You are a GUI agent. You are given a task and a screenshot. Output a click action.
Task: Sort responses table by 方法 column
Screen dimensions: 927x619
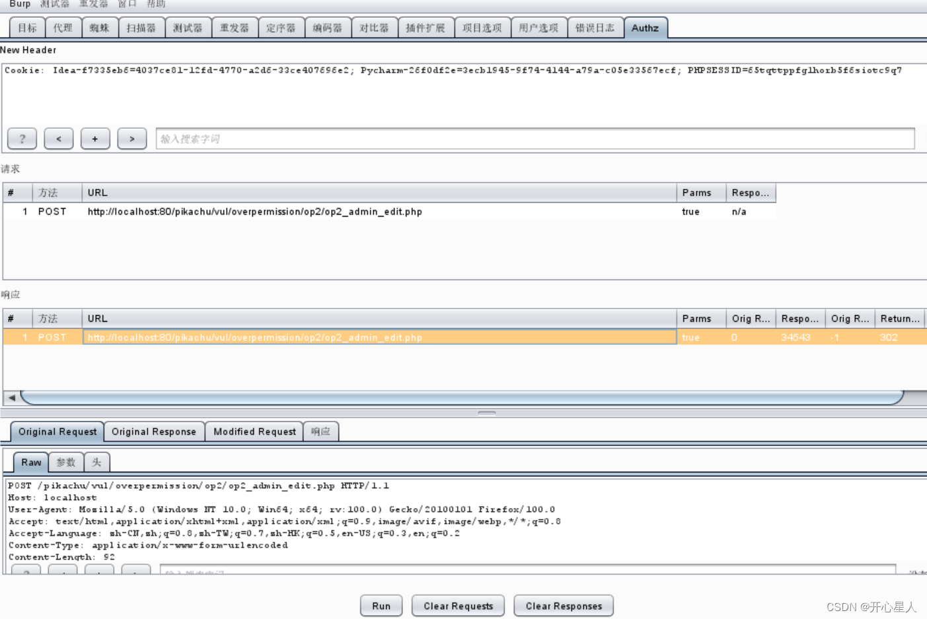pos(57,318)
